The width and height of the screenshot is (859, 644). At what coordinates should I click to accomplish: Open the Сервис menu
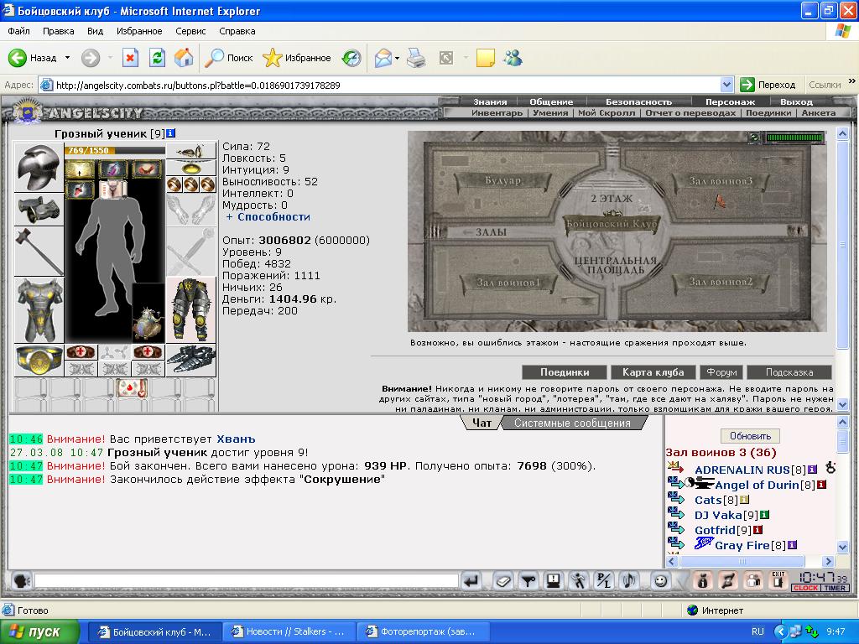point(190,31)
